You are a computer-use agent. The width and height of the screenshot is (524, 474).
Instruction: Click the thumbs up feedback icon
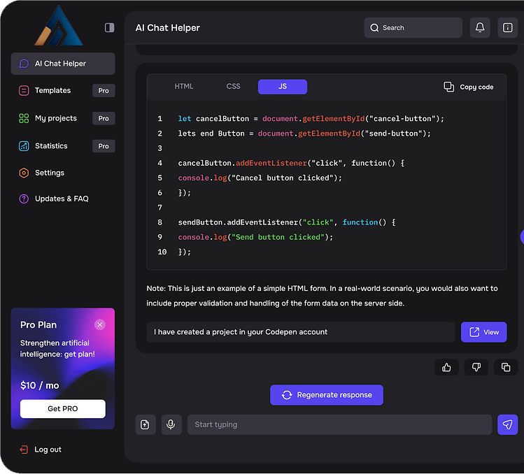(446, 367)
